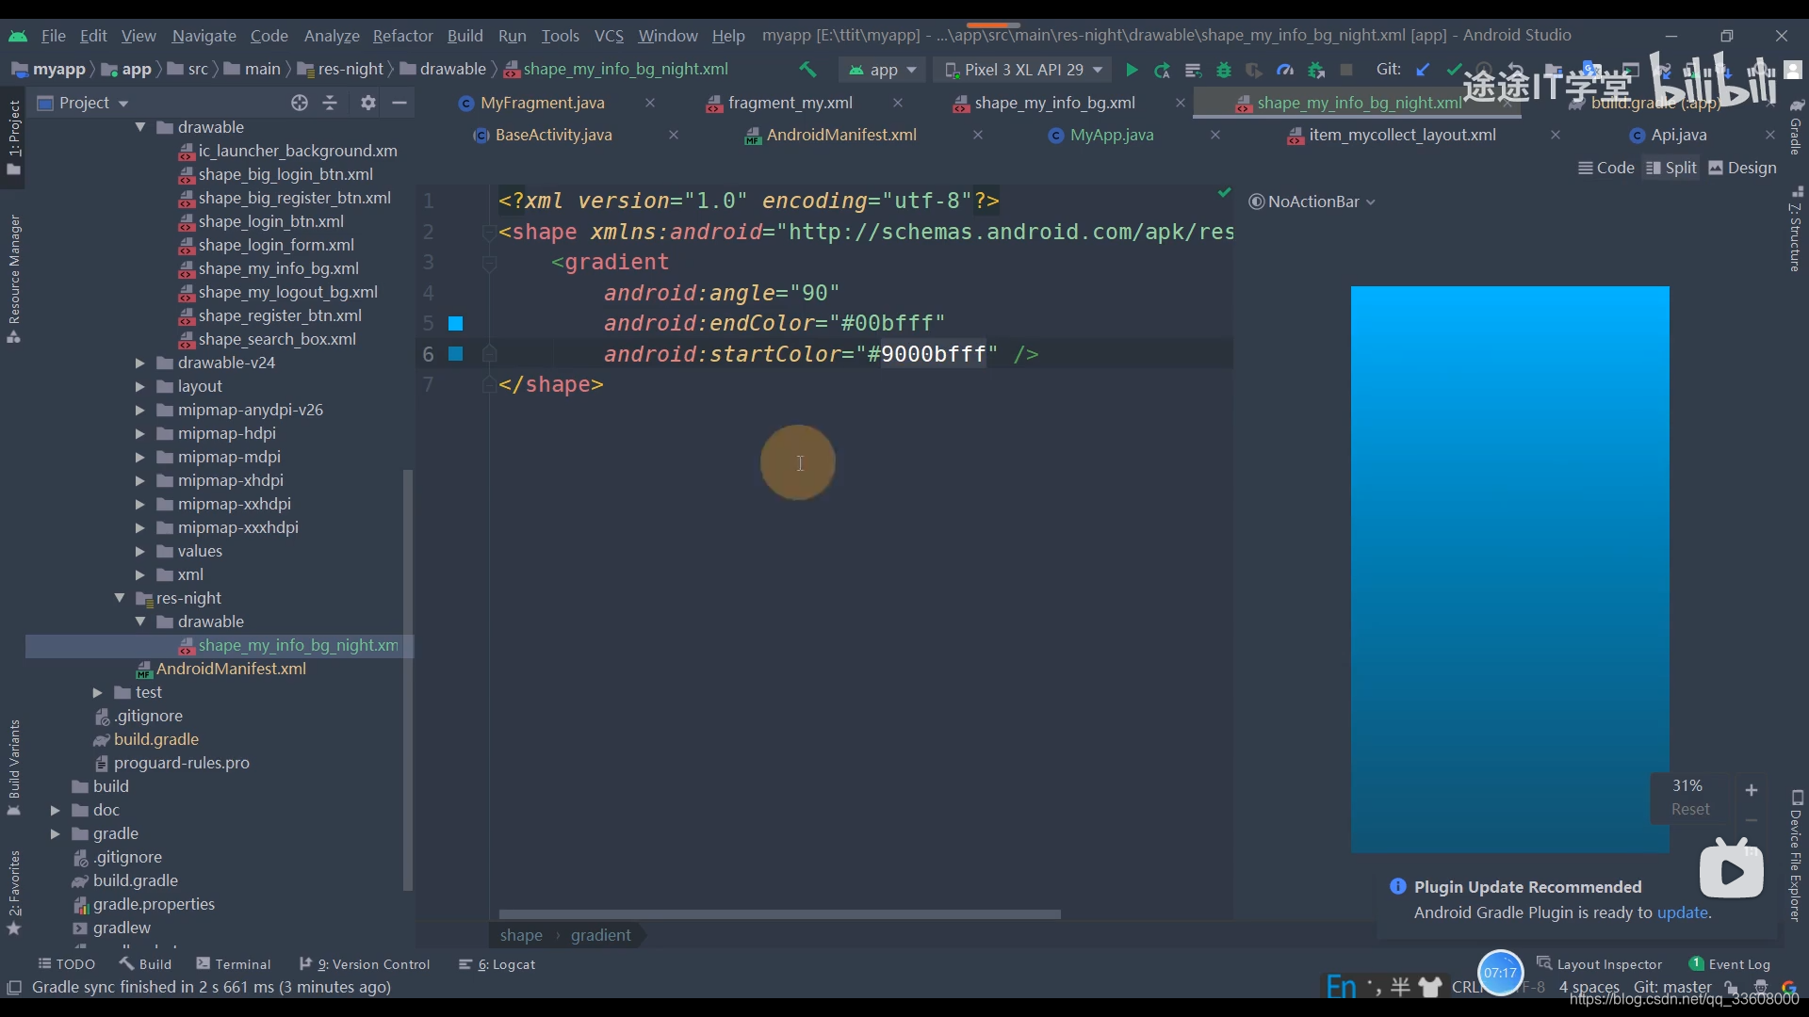Click Apply Changes and Restart Activity icon

(1162, 70)
